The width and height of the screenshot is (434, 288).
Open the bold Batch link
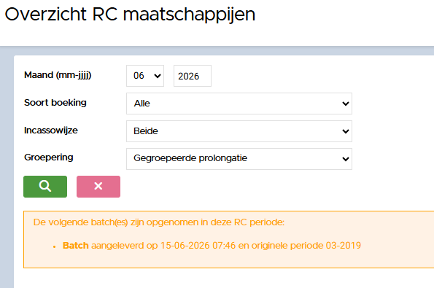[x=76, y=246]
